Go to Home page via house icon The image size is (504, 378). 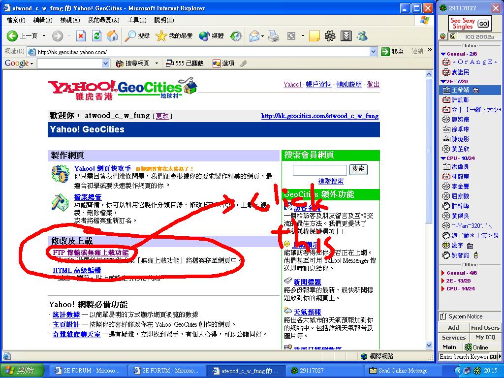[x=112, y=35]
